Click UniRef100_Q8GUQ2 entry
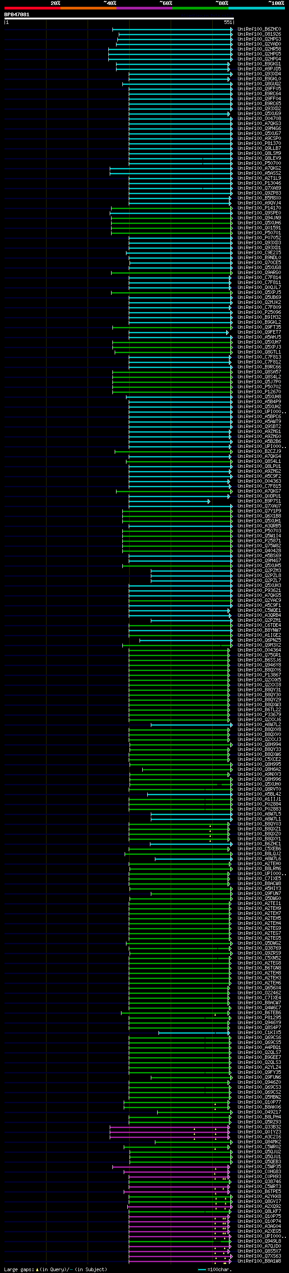 259,84
